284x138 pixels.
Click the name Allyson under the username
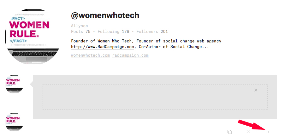[79, 26]
